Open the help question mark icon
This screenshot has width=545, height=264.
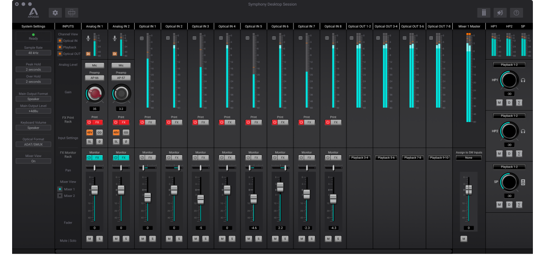pos(516,13)
